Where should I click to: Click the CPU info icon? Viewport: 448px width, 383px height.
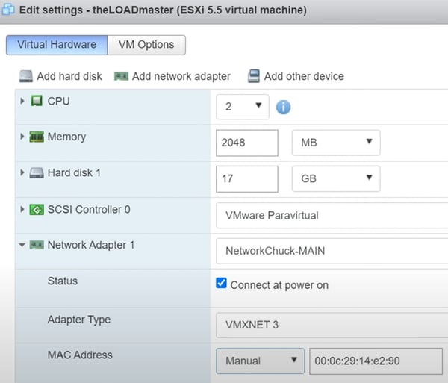coord(283,107)
